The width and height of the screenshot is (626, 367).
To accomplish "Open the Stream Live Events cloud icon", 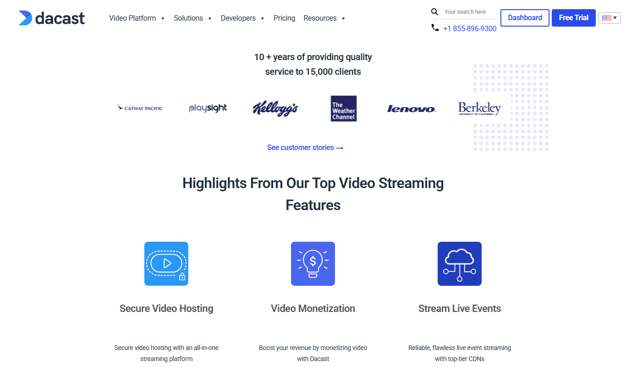I will coord(460,264).
